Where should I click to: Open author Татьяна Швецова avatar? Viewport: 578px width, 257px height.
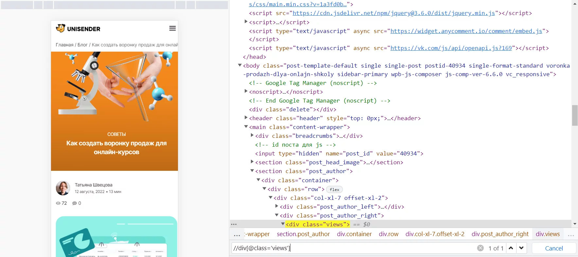pyautogui.click(x=63, y=188)
